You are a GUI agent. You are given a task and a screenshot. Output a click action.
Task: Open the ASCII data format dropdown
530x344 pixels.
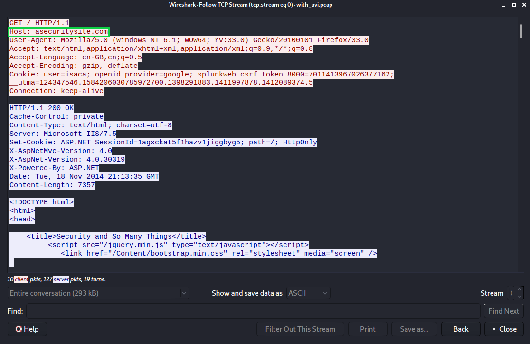pos(308,293)
